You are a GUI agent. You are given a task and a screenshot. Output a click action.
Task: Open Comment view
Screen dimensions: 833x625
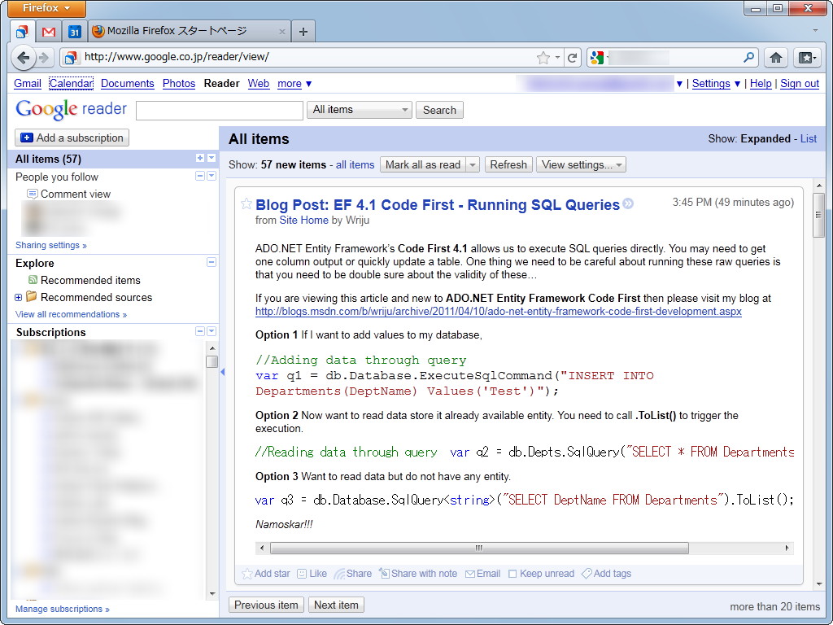(76, 194)
